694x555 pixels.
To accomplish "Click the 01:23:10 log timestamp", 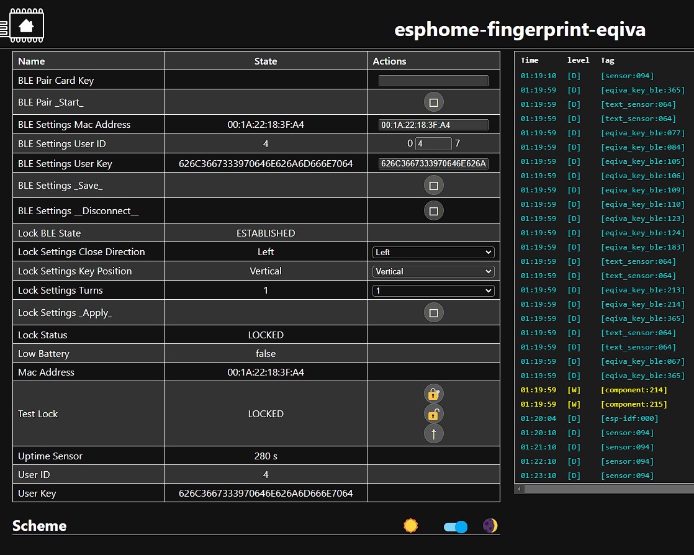I will pos(538,476).
